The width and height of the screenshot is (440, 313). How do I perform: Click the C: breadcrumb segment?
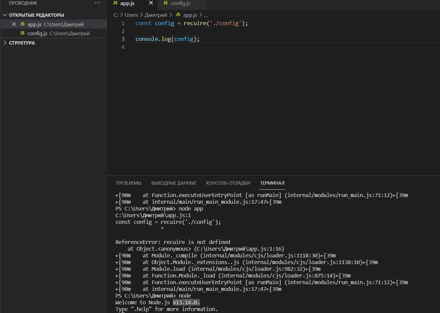tap(116, 15)
